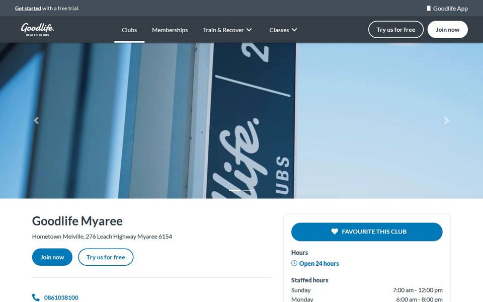
Task: Click the club sign hero image
Action: [242, 120]
